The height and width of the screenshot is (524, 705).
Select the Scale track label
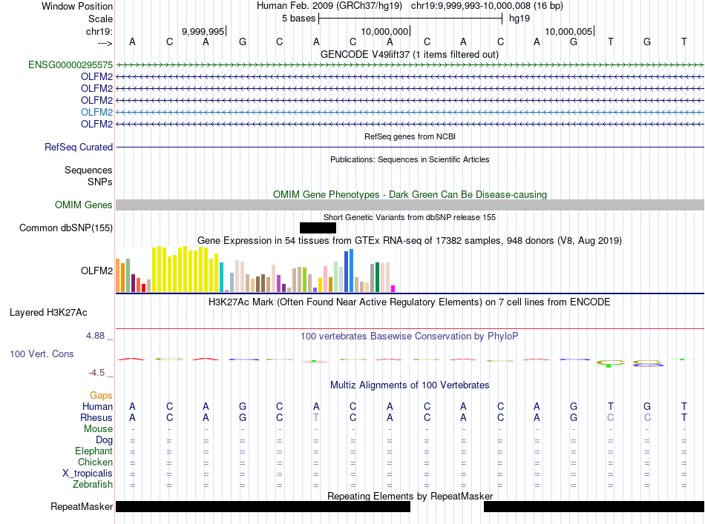tap(100, 19)
